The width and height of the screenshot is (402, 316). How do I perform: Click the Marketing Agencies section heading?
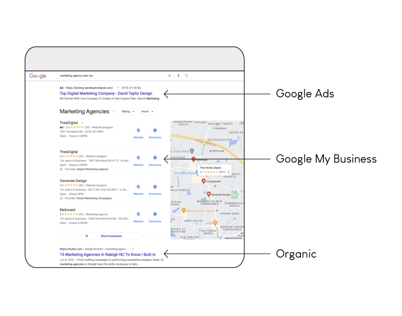(x=84, y=111)
